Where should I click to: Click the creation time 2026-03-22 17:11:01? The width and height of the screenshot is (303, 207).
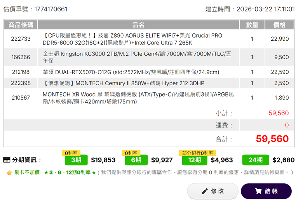pyautogui.click(x=265, y=9)
